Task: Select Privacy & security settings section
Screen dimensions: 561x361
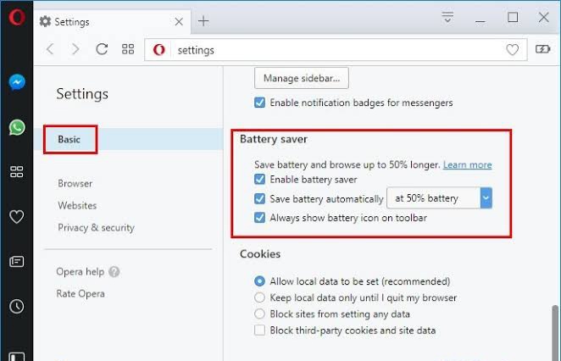Action: click(96, 228)
